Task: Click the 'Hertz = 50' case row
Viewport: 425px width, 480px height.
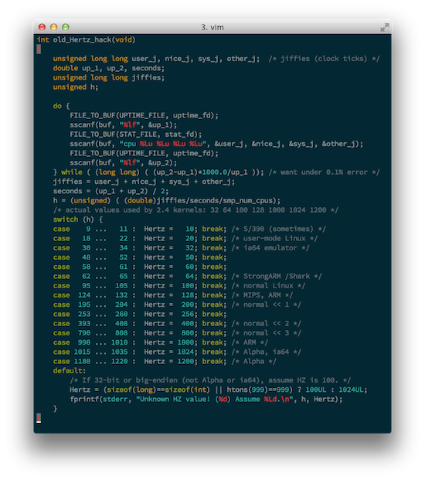Action: click(x=140, y=257)
